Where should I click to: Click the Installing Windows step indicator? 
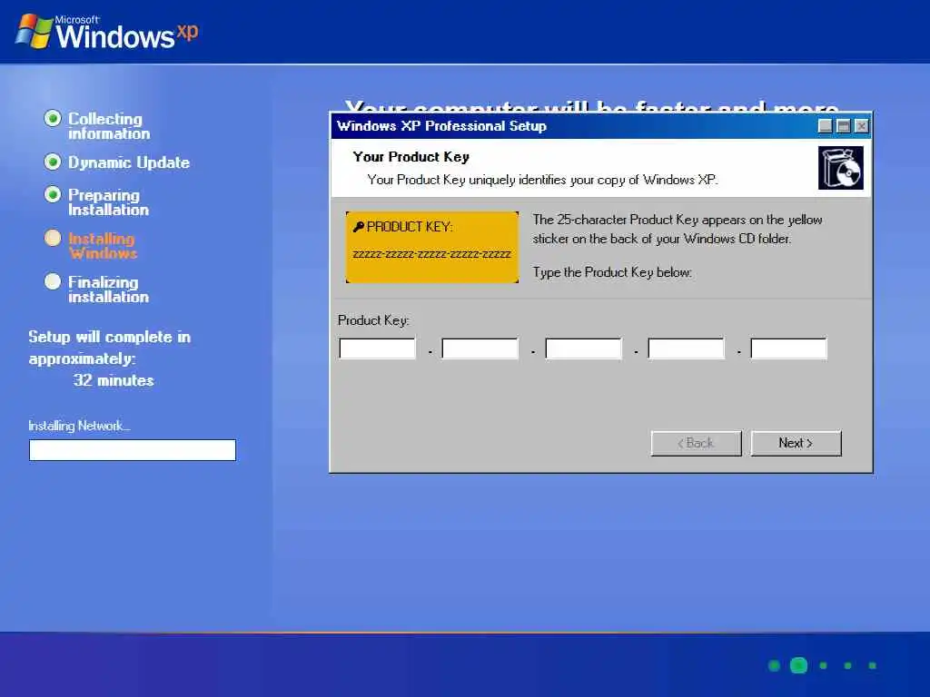(x=53, y=238)
